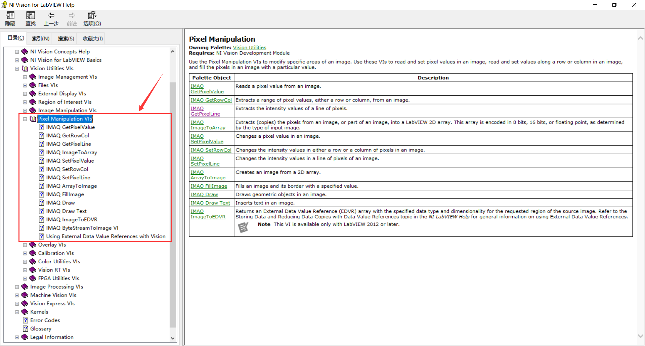This screenshot has height=346, width=645.
Task: Click the NI Vision Concepts Help book icon
Action: [25, 51]
